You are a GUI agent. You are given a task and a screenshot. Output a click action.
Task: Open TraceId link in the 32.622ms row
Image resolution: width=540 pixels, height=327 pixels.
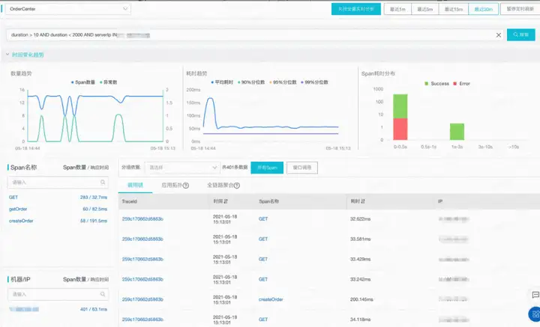142,219
